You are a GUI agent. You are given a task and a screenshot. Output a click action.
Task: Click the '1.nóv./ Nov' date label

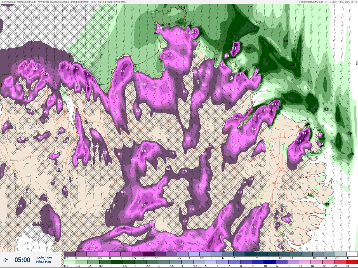(x=44, y=258)
